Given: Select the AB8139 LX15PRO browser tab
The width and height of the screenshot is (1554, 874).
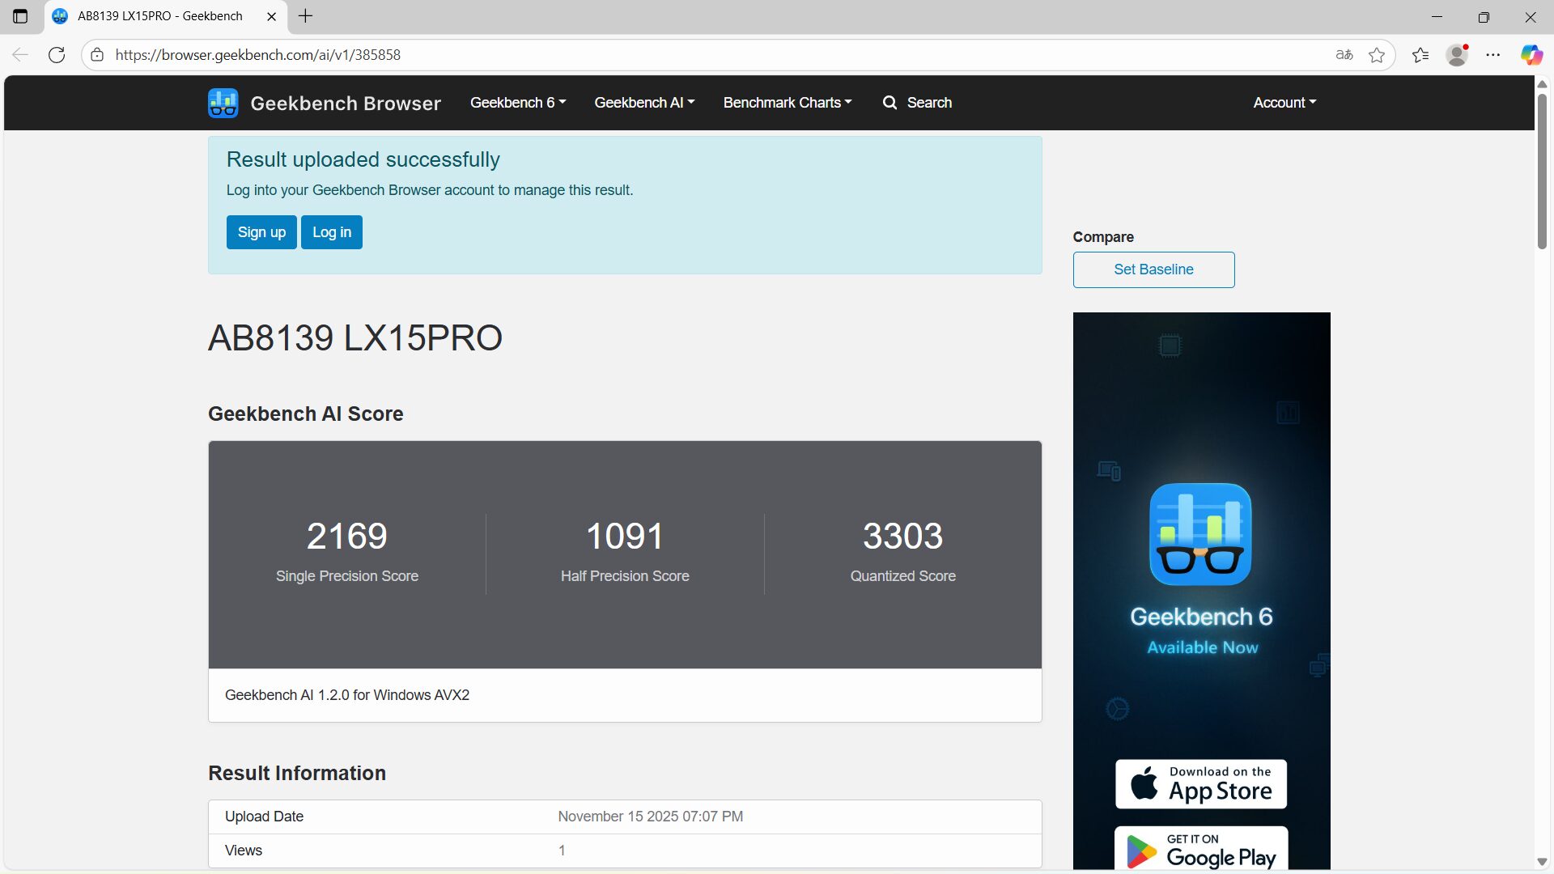Looking at the screenshot, I should coord(159,16).
